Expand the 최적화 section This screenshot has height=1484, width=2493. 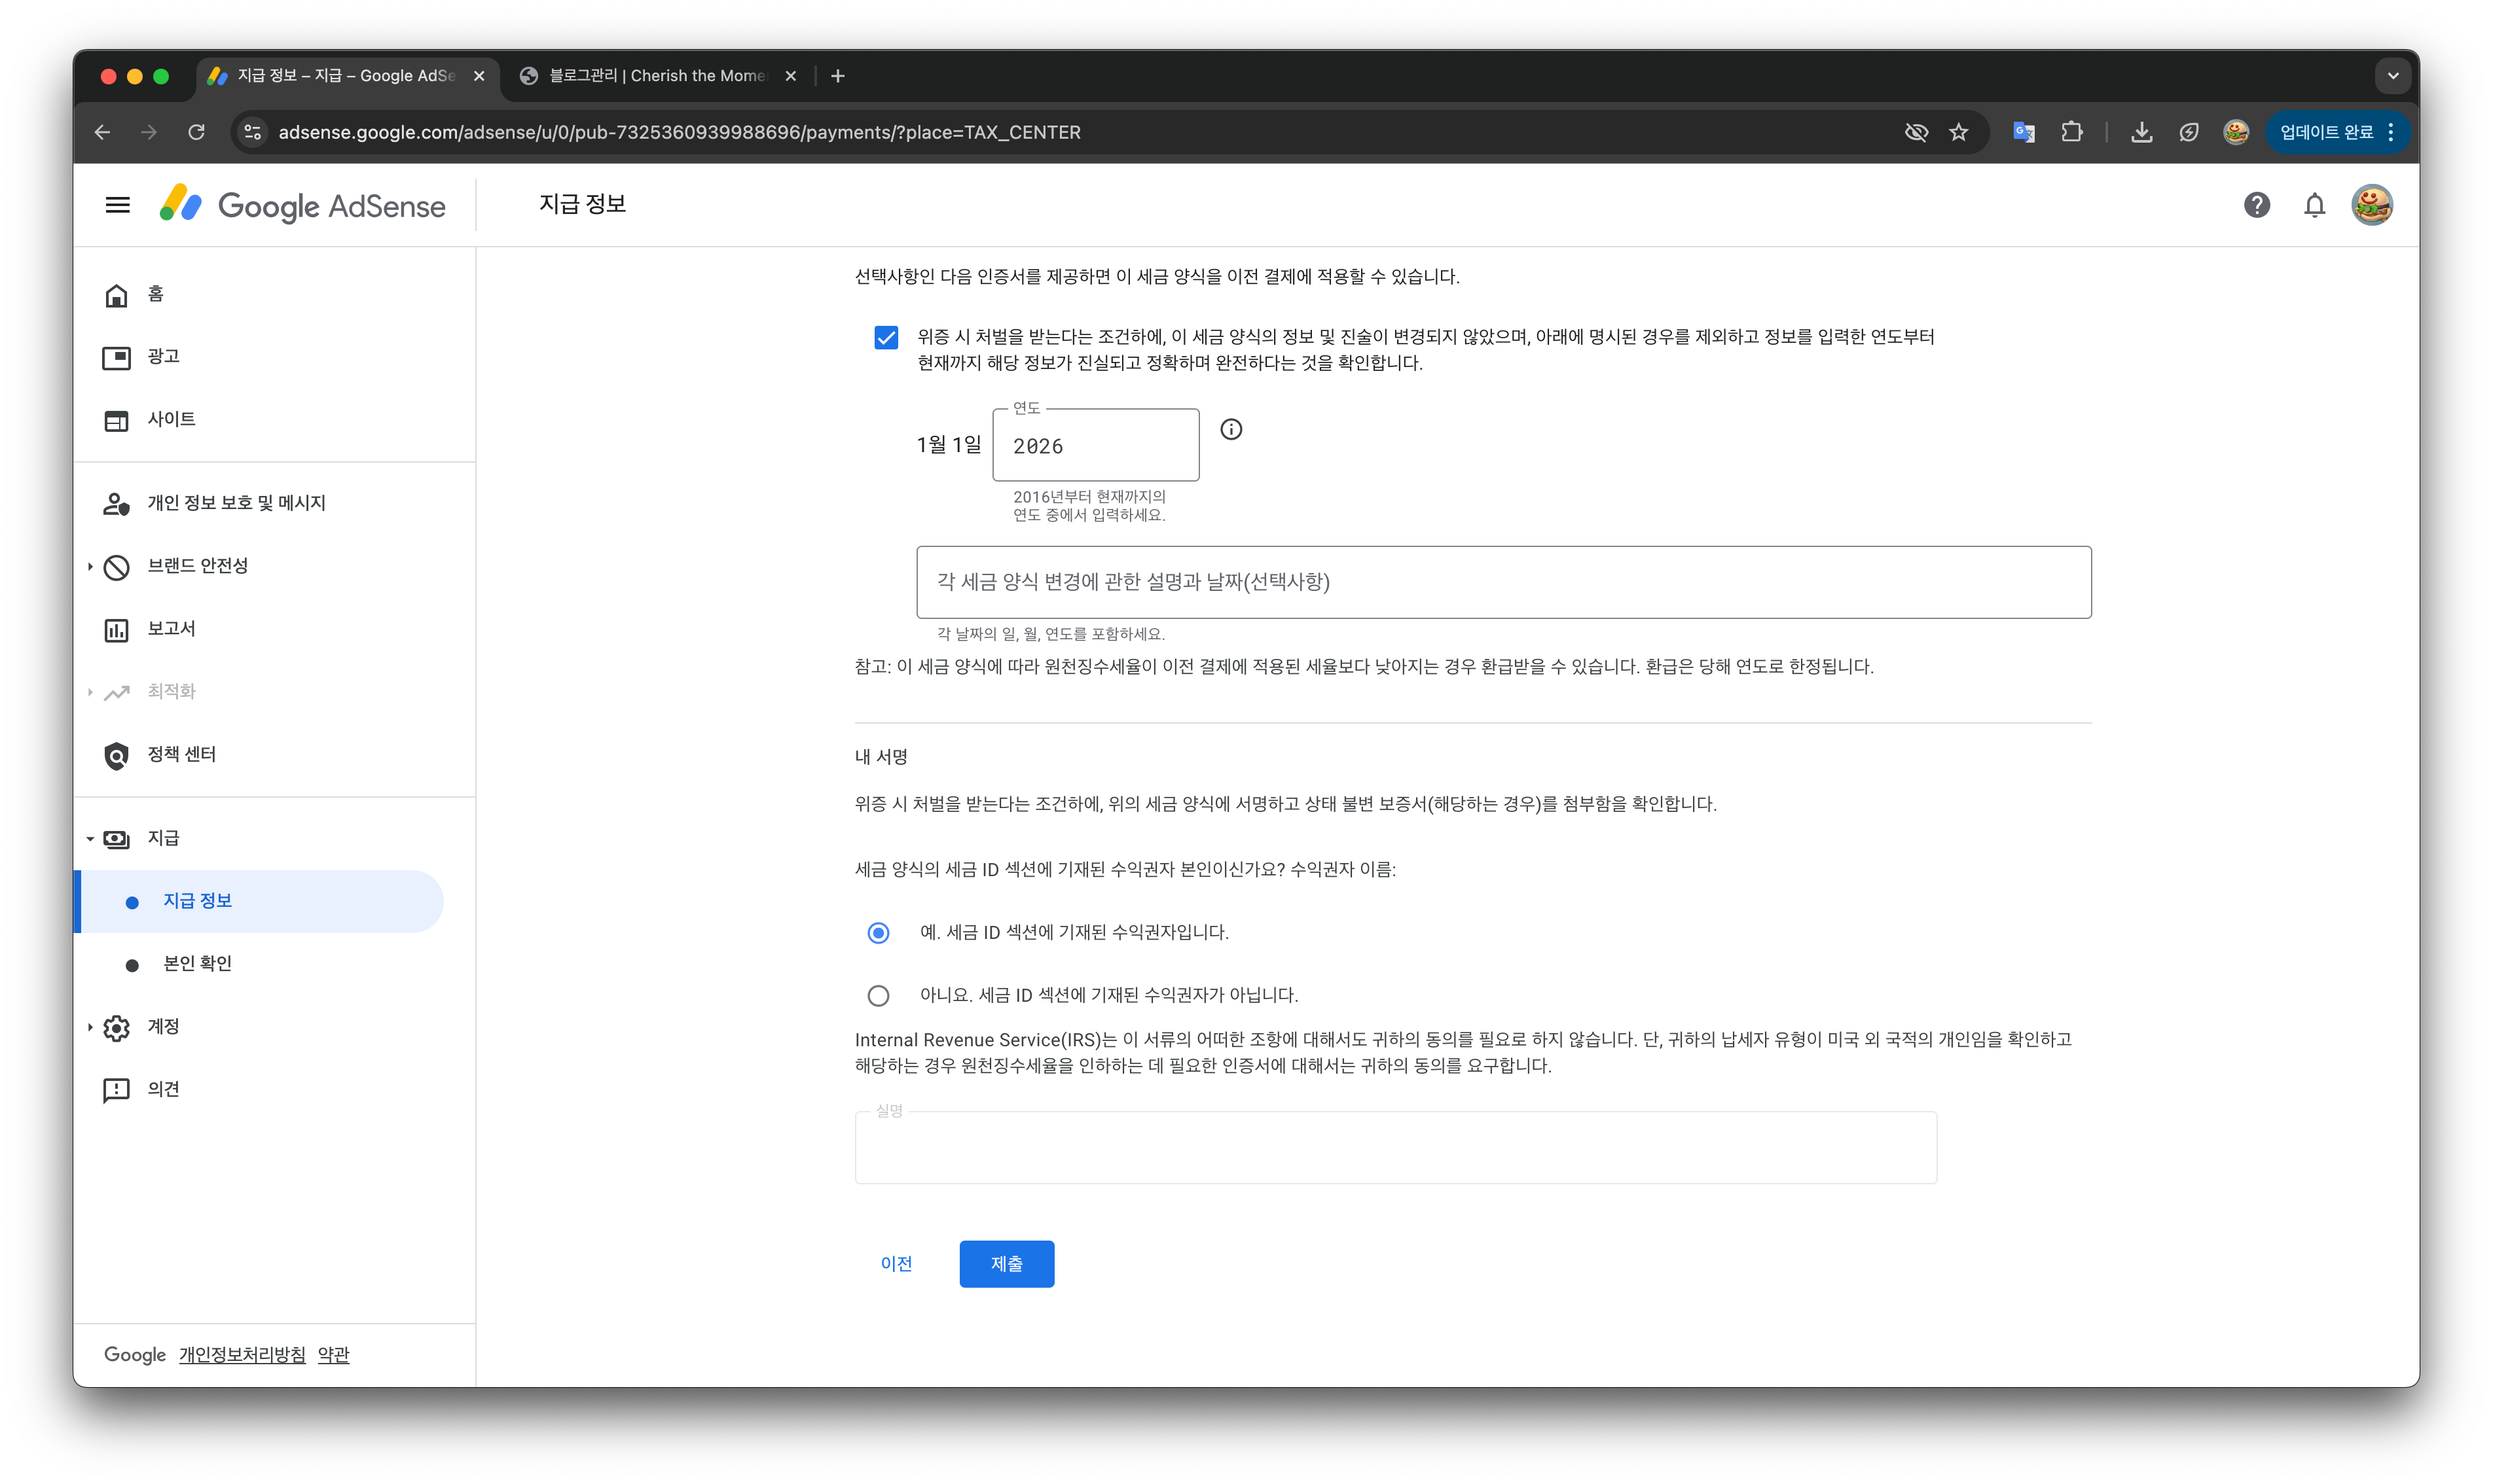[90, 692]
